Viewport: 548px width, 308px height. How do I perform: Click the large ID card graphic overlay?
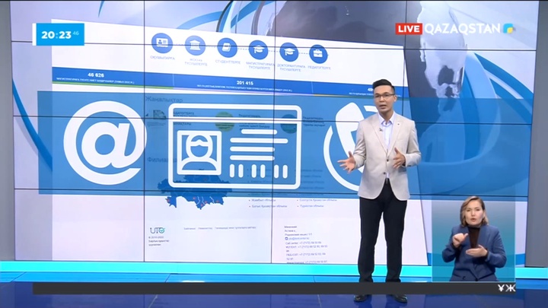[x=234, y=148]
